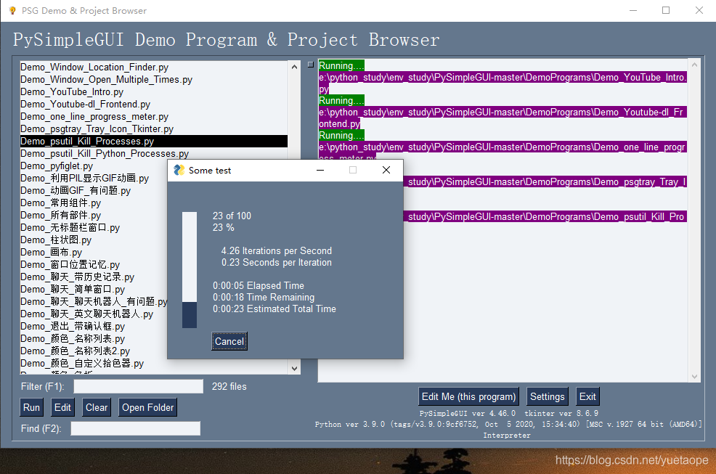The image size is (716, 474).
Task: Minimize the PSG Demo & Project Browser window
Action: click(x=633, y=10)
